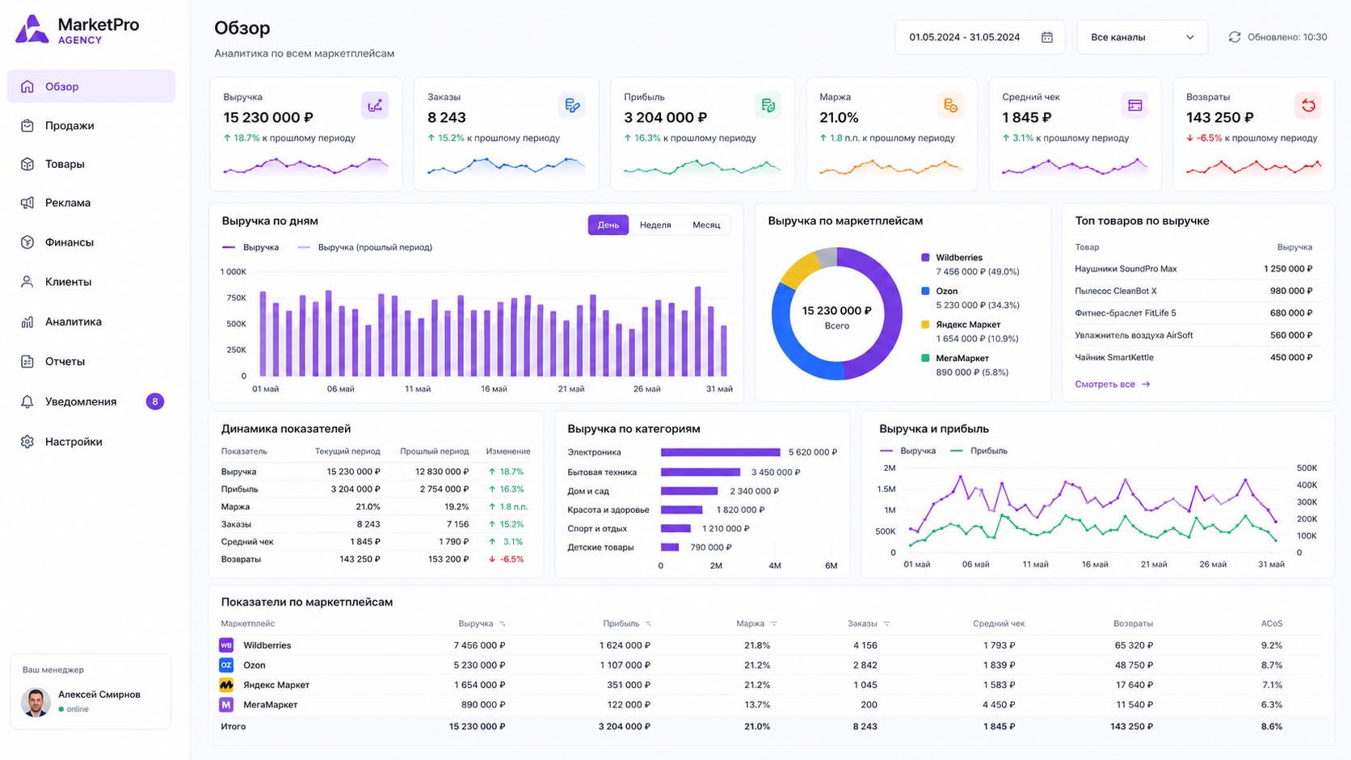Click Чайник SmartKettle revenue 450 000 ₽
Viewport: 1351px width, 760px height.
[x=1291, y=357]
